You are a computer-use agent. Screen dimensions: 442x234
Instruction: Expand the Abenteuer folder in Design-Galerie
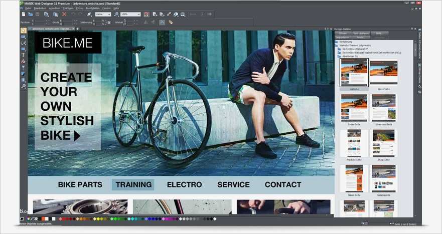(x=349, y=56)
